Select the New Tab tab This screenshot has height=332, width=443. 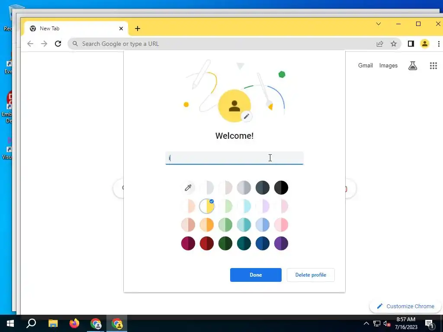[76, 29]
